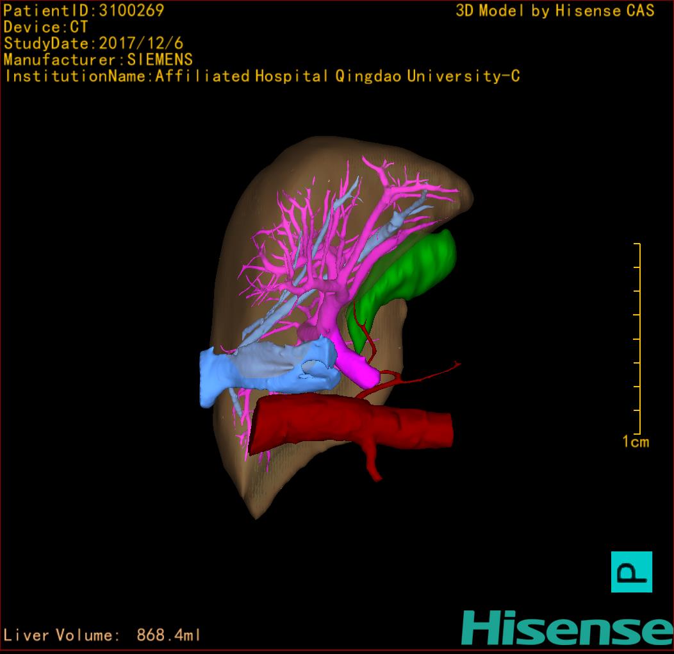
Task: Click the 1cm scale label
Action: [x=635, y=441]
